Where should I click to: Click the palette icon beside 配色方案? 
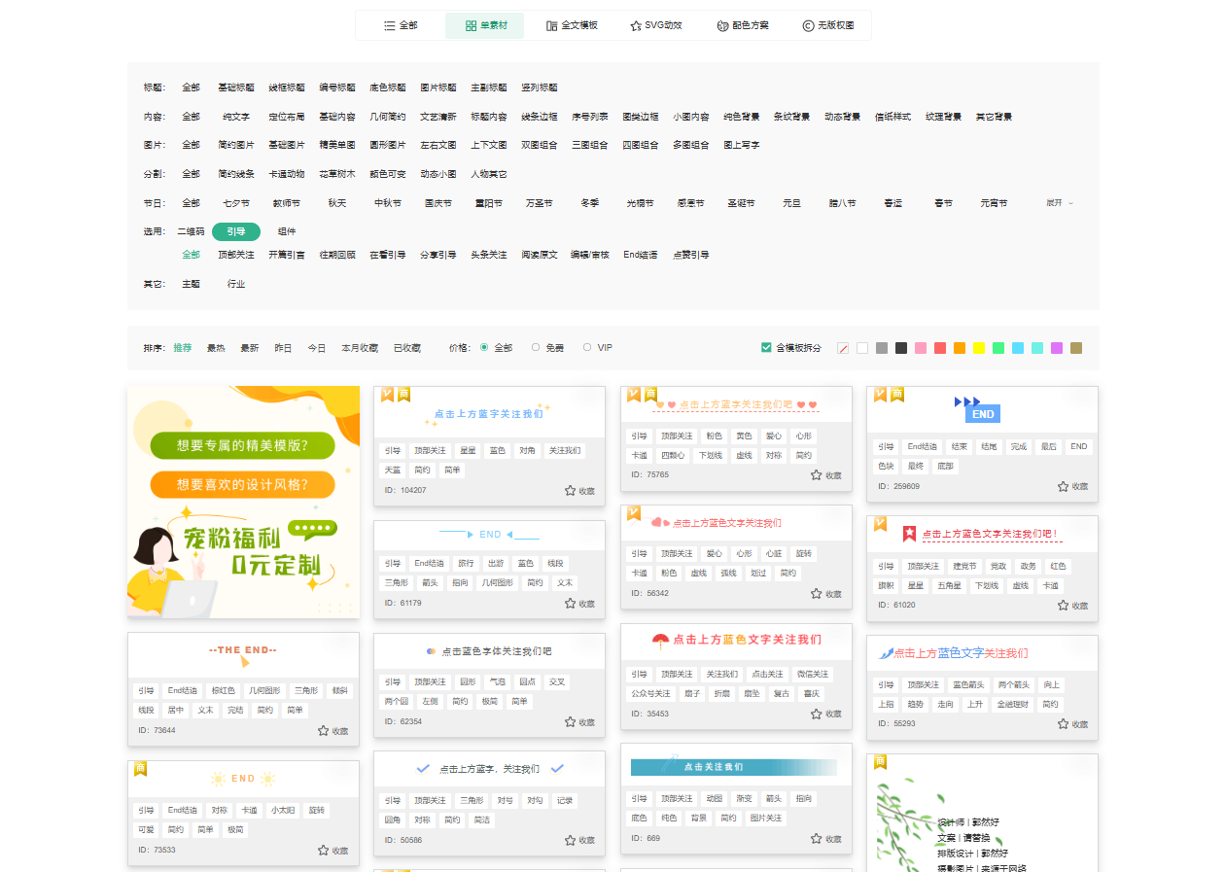pyautogui.click(x=722, y=25)
